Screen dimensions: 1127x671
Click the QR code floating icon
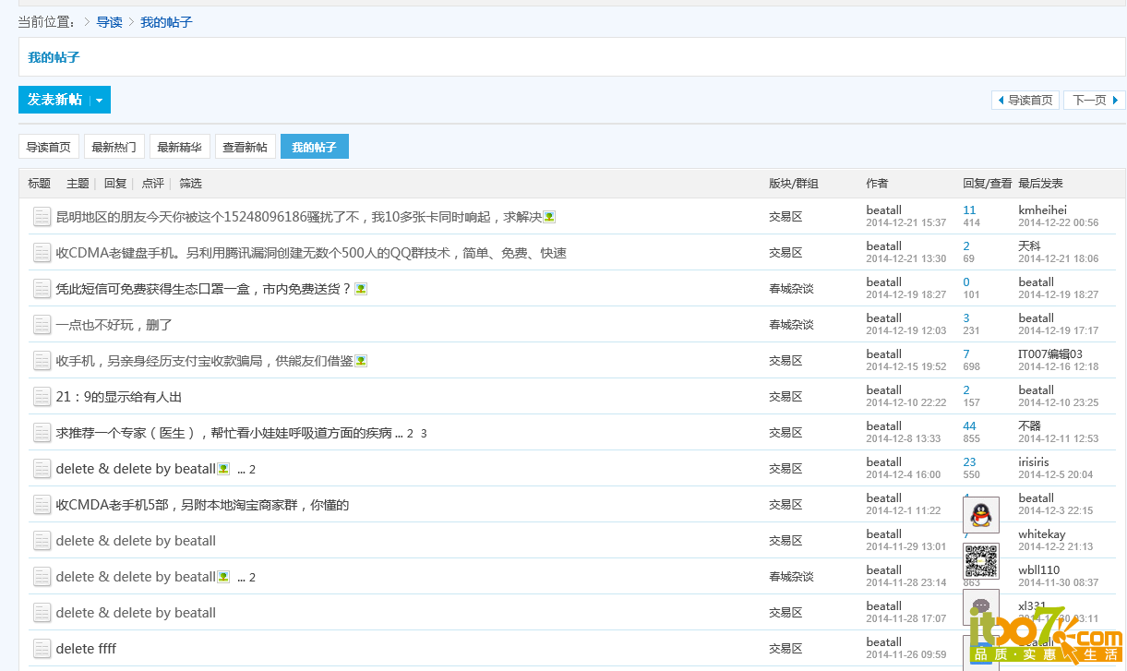click(x=981, y=561)
